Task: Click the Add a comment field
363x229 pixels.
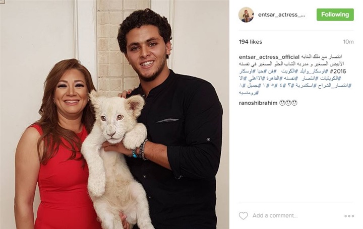Action: click(275, 215)
